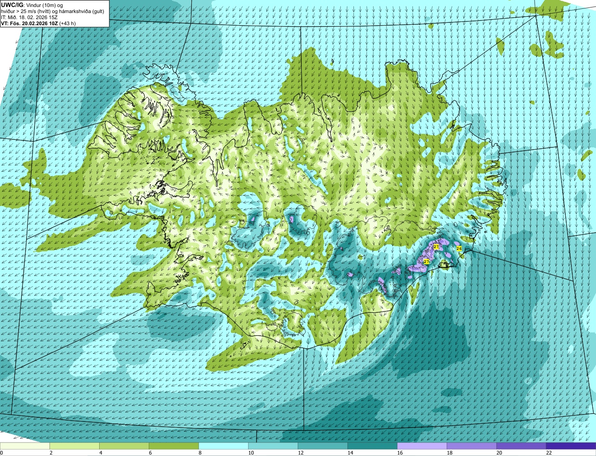Screen dimensions: 596x456
Task: Click the "2" tick label on color scale
Action: [x=51, y=453]
